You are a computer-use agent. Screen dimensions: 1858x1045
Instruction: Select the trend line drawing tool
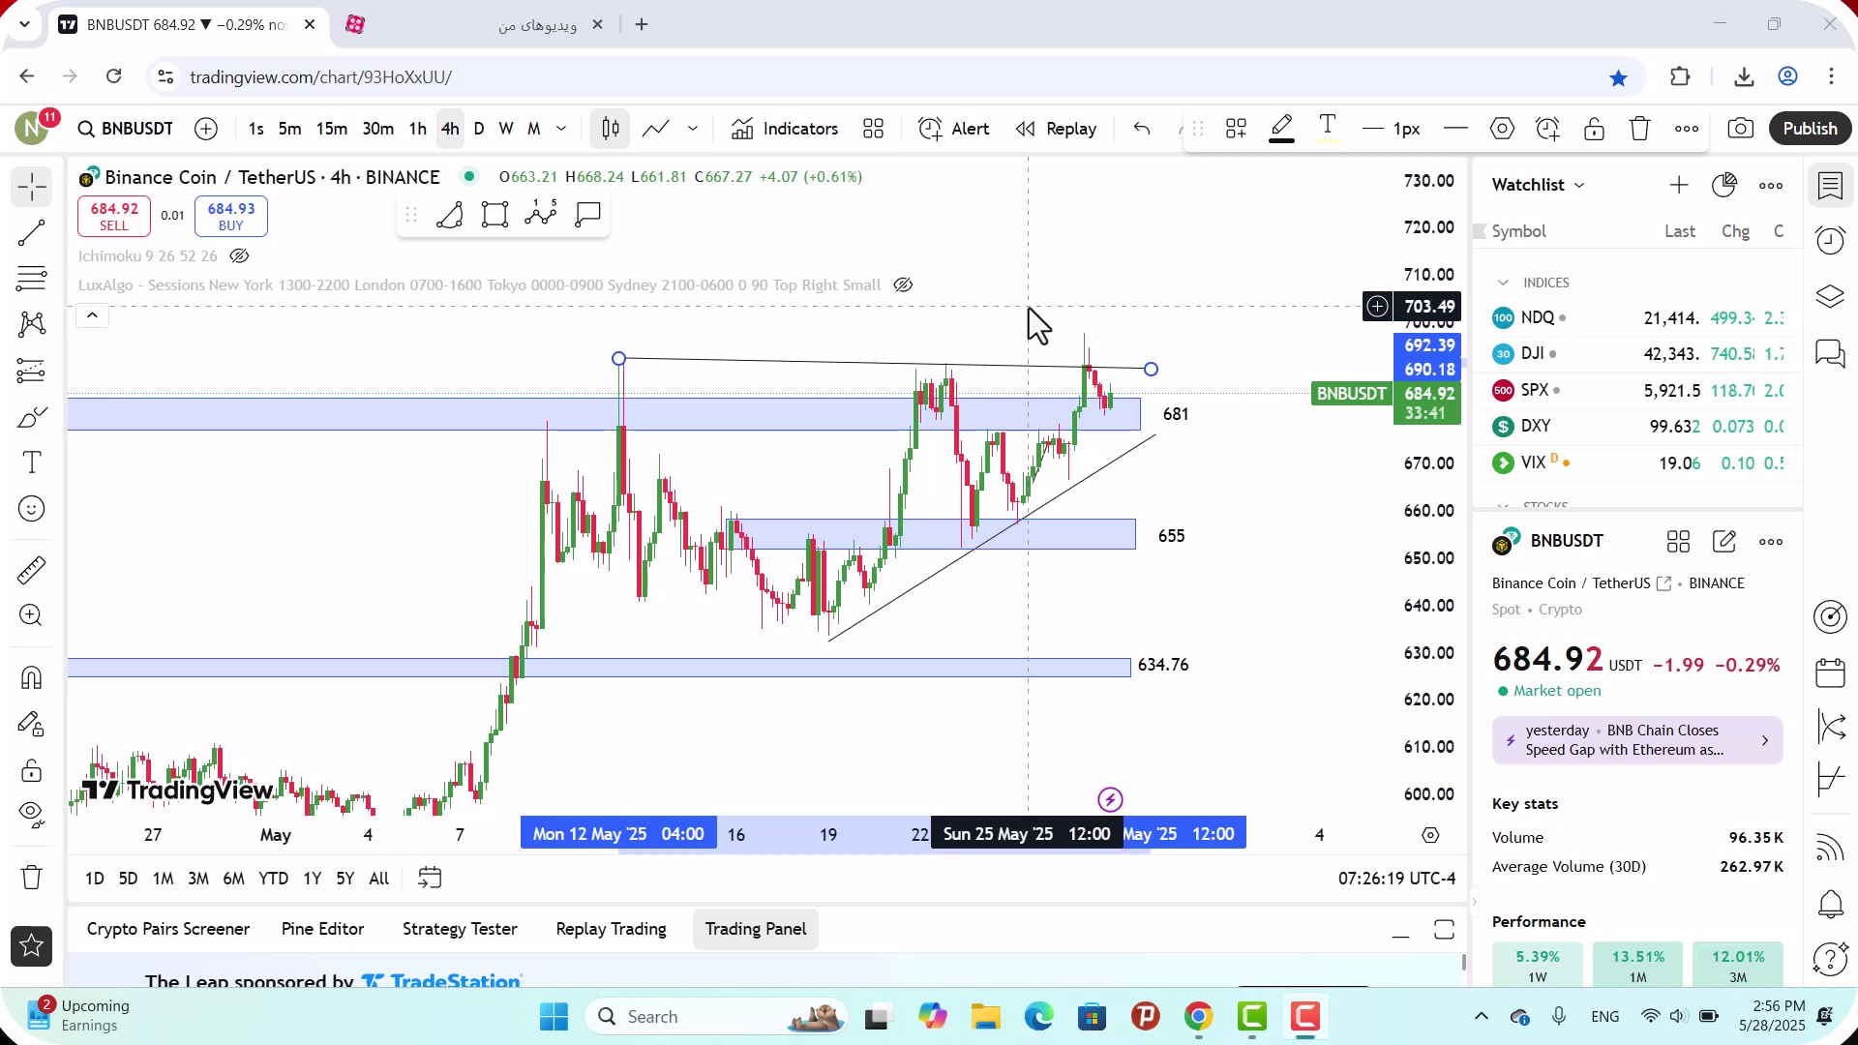tap(32, 232)
